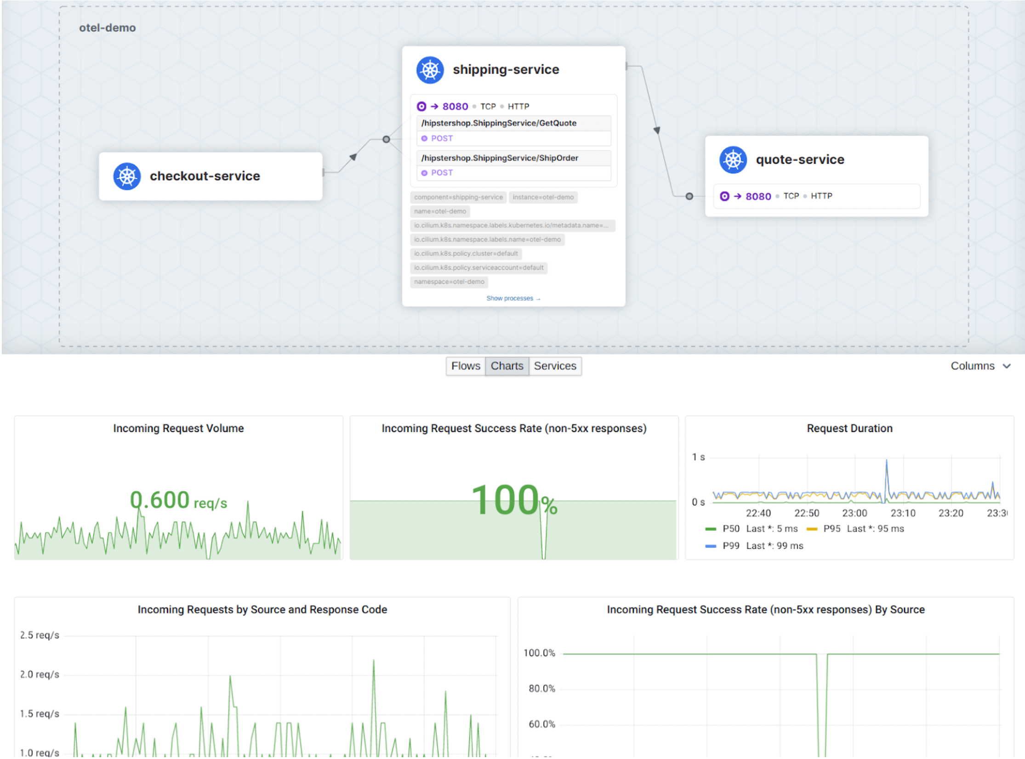Viewport: 1025px width, 759px height.
Task: Toggle P50 series in Request Duration legend
Action: (x=730, y=529)
